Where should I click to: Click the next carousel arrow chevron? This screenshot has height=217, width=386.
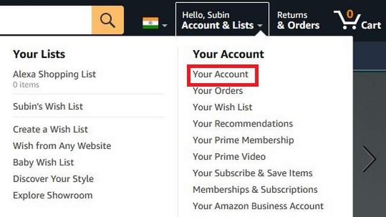pyautogui.click(x=369, y=159)
